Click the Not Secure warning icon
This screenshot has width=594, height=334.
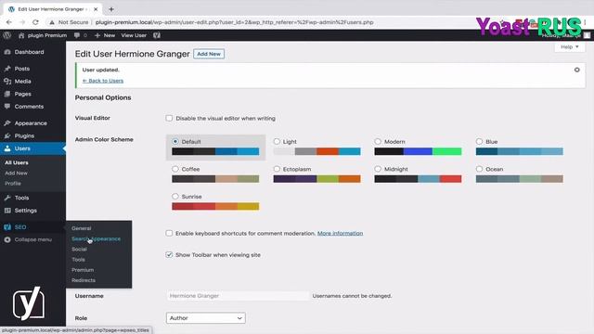tap(52, 22)
